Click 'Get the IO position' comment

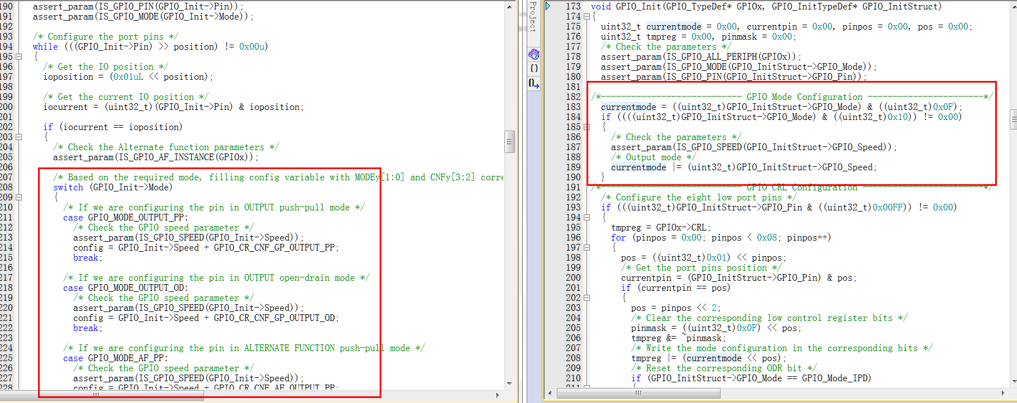click(x=106, y=67)
